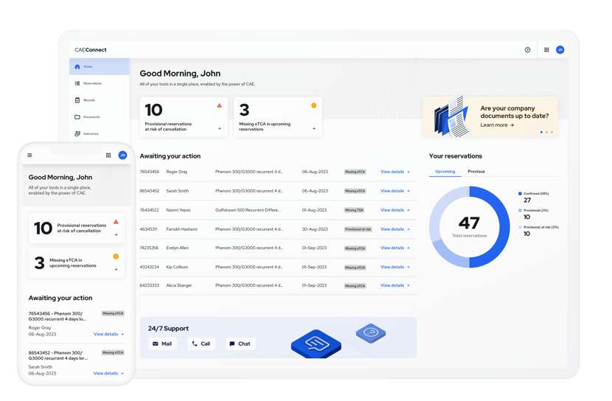
Task: Click Gulfstream 550 Recurrent Differe... course text
Action: coord(248,210)
